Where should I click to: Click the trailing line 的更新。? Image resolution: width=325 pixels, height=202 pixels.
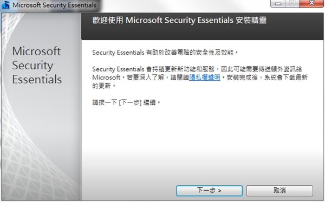[x=103, y=86]
